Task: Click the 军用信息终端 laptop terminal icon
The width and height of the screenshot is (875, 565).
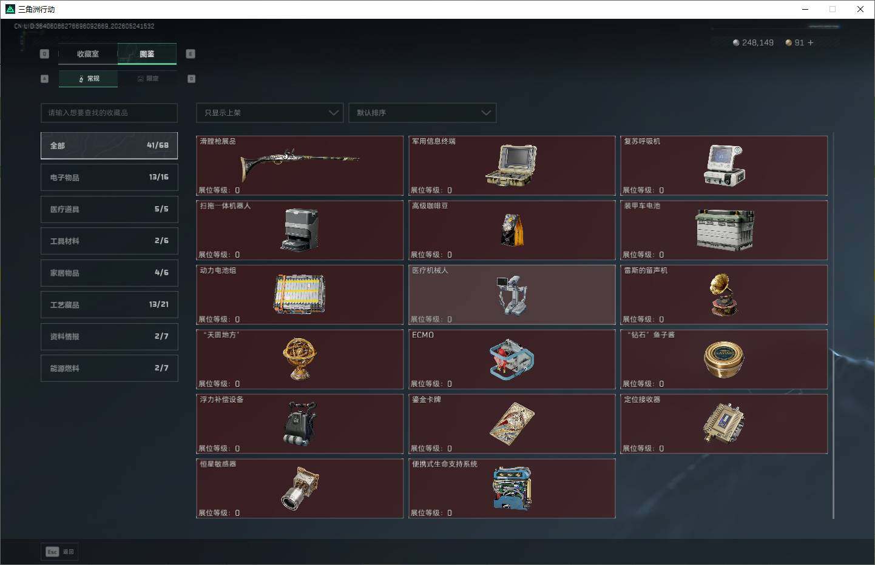Action: [x=512, y=165]
